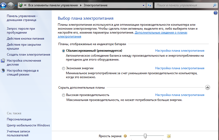The height and width of the screenshot is (140, 219).
Task: Click the control panel icon in address bar
Action: (x=21, y=5)
